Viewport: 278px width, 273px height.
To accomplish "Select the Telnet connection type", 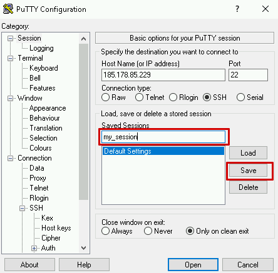I will (139, 97).
